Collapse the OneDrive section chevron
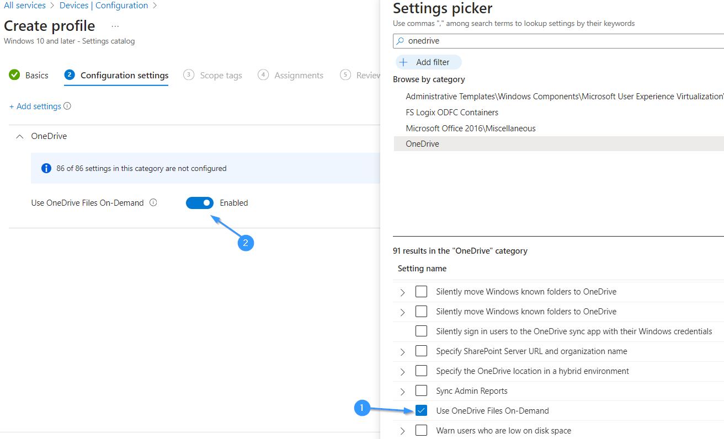Image resolution: width=724 pixels, height=439 pixels. coord(20,136)
